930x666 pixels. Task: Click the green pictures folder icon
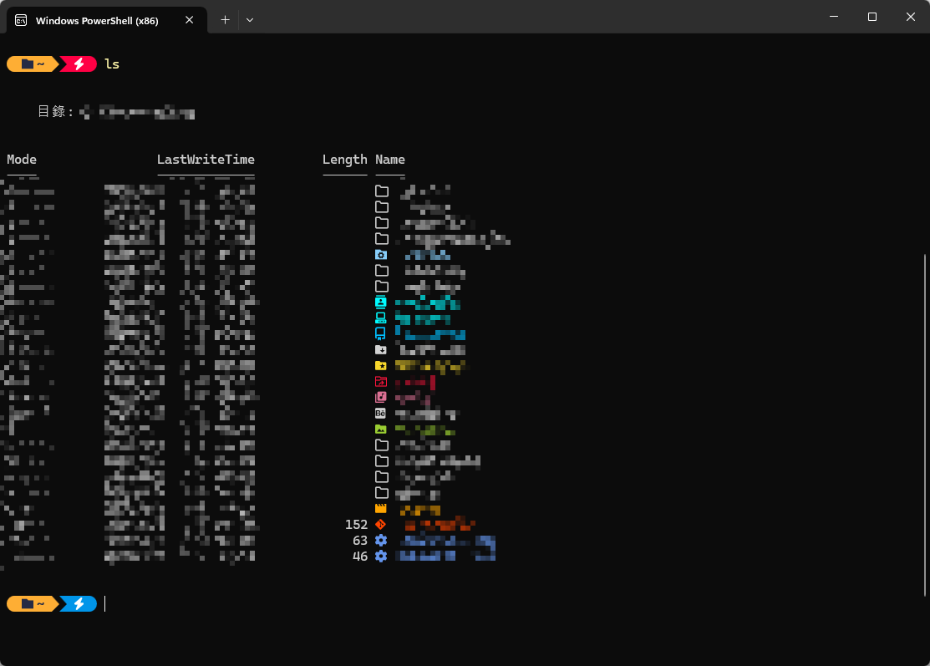(381, 429)
